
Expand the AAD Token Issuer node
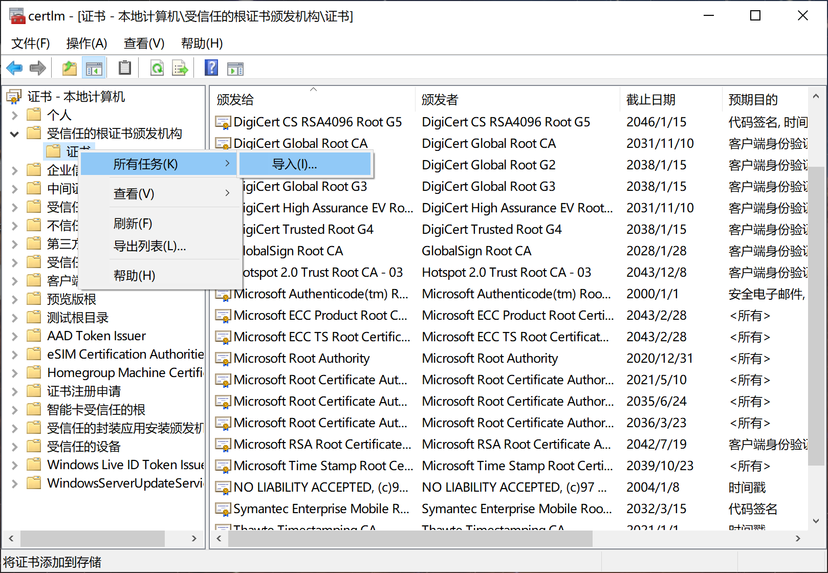(x=14, y=336)
